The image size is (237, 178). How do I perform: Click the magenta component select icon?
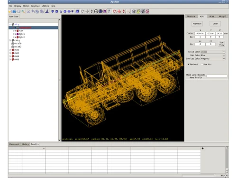(x=105, y=11)
